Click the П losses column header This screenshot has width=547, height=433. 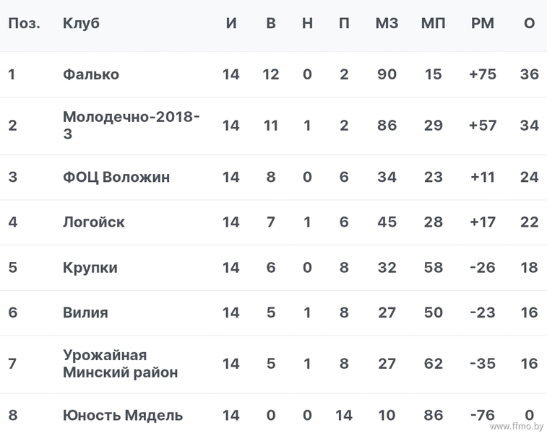pos(344,23)
